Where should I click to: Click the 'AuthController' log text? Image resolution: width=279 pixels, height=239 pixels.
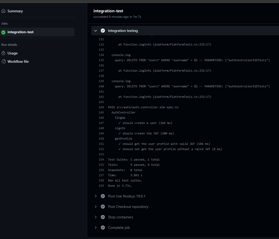(123, 112)
